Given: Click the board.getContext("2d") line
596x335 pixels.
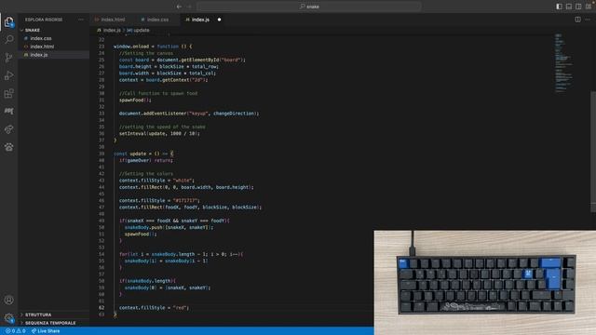Looking at the screenshot, I should 164,80.
